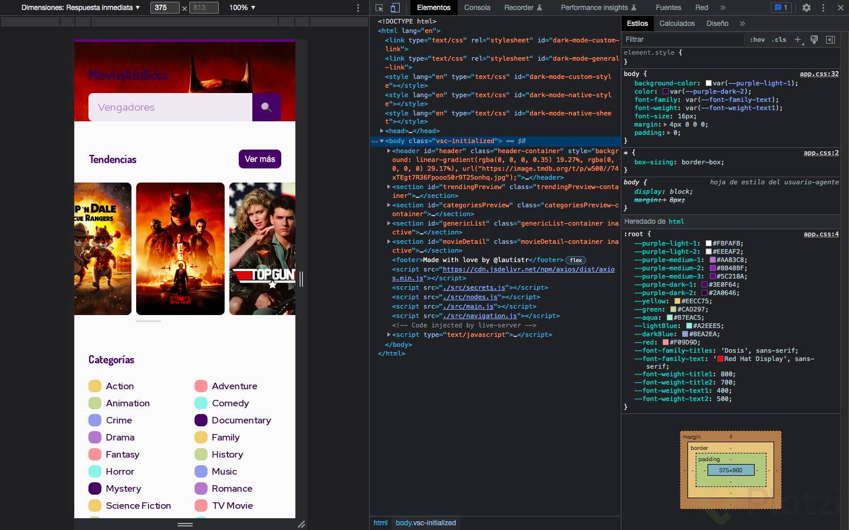Open The Batman movie poster
Screen dimensions: 849x530
(x=180, y=249)
